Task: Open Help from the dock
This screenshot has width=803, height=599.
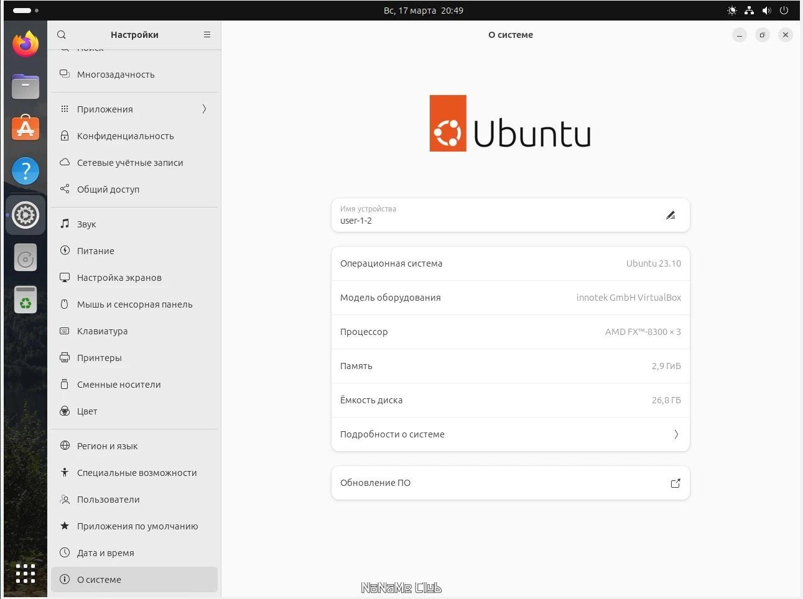Action: pos(26,171)
